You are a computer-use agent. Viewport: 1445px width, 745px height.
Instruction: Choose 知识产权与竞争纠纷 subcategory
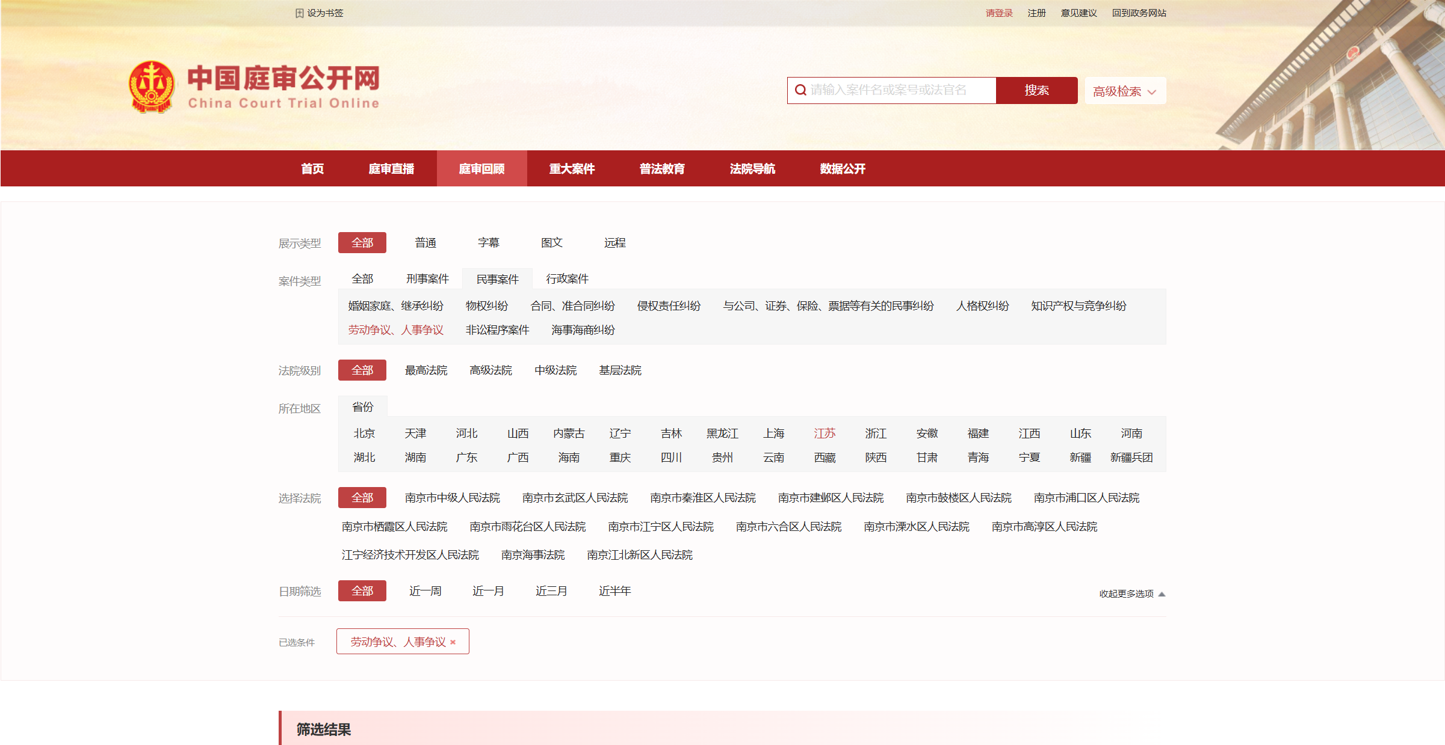click(1078, 306)
